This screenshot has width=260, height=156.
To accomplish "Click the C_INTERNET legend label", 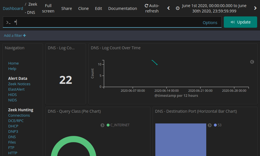I will coord(120,125).
